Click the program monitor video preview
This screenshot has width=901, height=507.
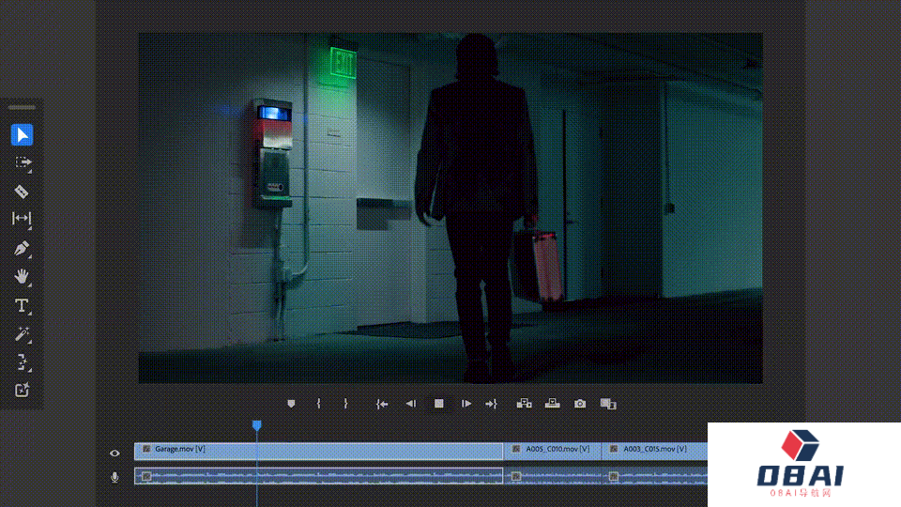[450, 208]
